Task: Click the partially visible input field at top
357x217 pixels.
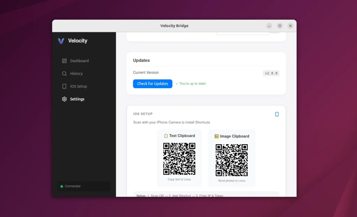Action: coord(243,33)
